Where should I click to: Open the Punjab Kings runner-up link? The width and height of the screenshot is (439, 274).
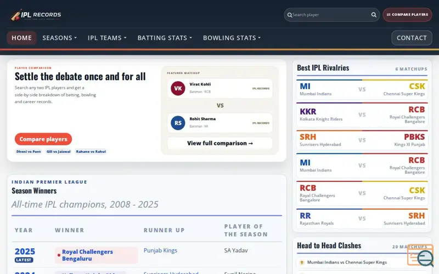tap(160, 250)
